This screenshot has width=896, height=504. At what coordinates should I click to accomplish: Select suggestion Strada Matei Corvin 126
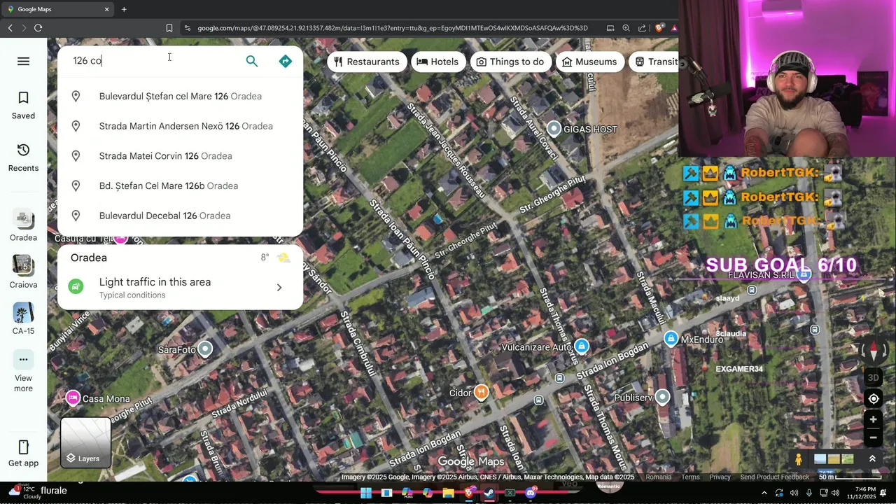(x=180, y=156)
